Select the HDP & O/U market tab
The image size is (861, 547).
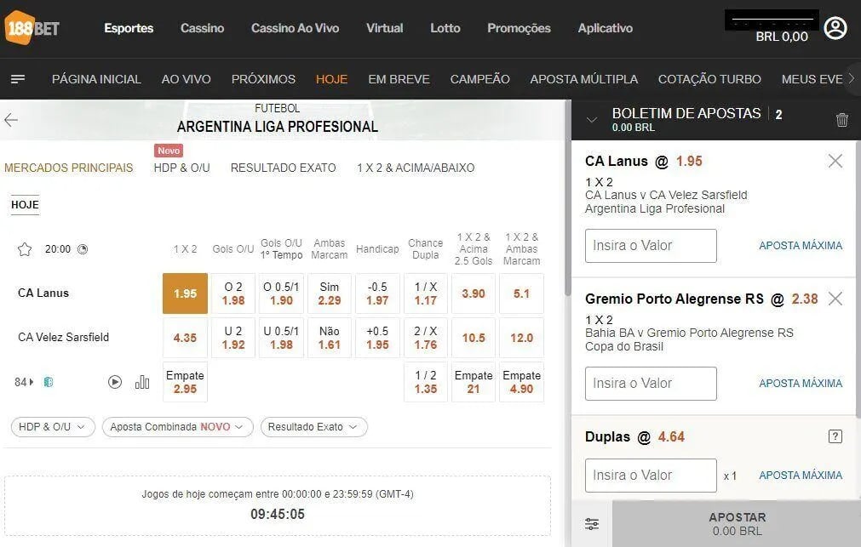pyautogui.click(x=181, y=168)
